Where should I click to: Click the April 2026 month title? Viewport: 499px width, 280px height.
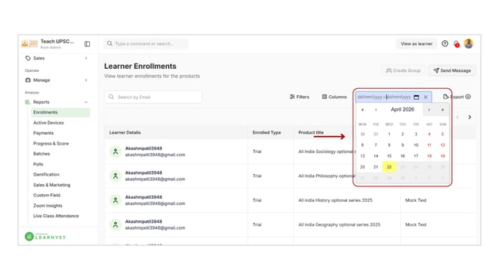coord(403,109)
